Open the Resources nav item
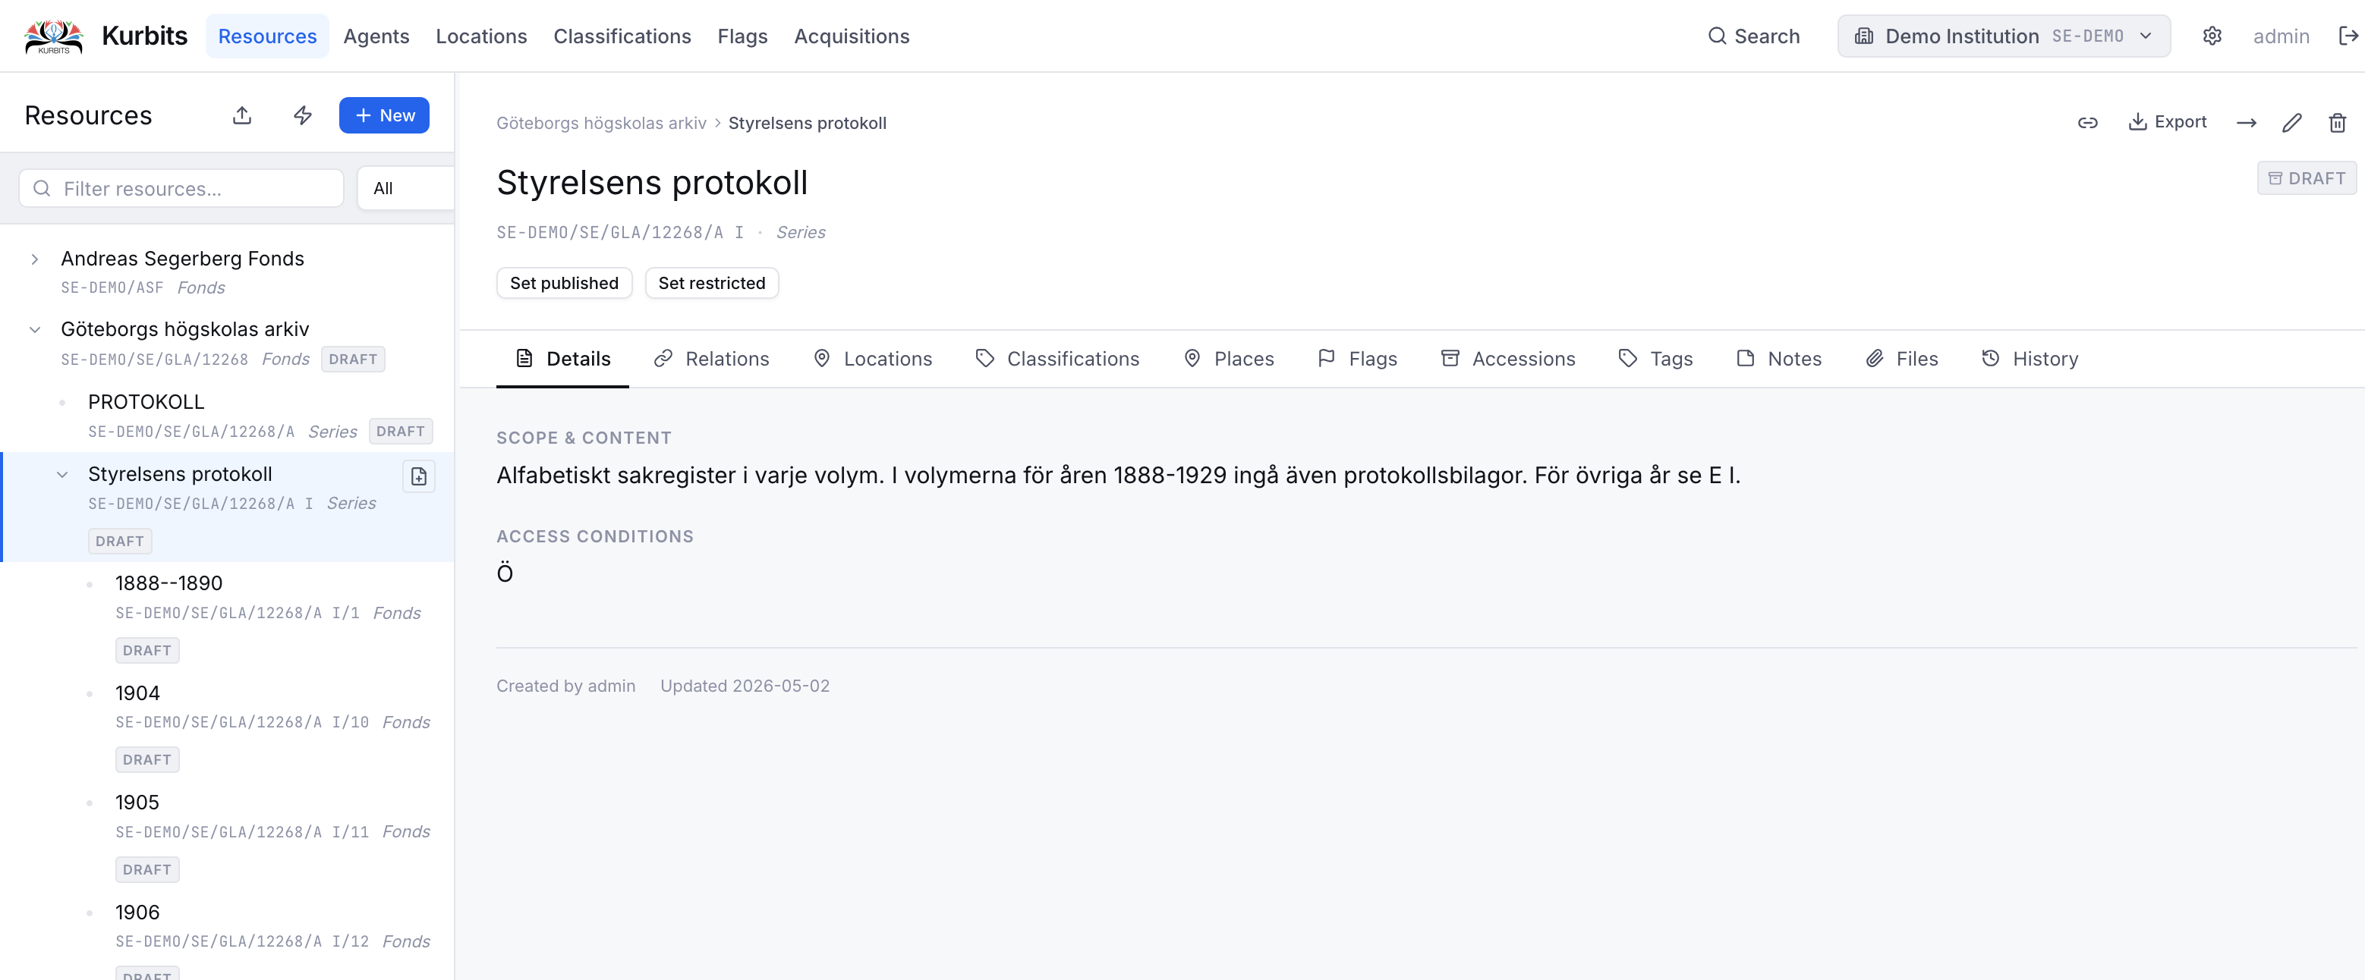This screenshot has width=2365, height=980. pyautogui.click(x=267, y=36)
